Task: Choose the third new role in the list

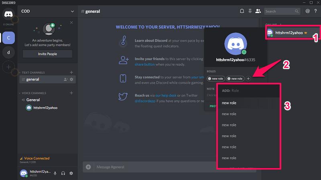Action: pos(249,125)
